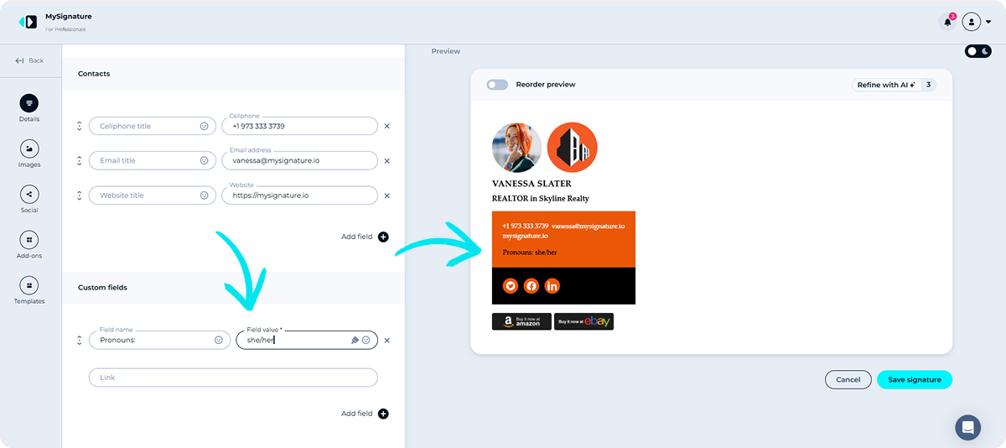The height and width of the screenshot is (448, 1006).
Task: Click the Link input field
Action: point(233,378)
